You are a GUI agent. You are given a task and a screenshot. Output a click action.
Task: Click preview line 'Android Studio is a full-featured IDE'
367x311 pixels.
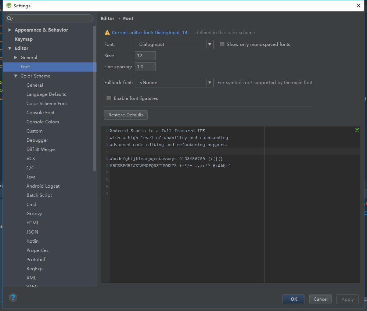tap(157, 131)
